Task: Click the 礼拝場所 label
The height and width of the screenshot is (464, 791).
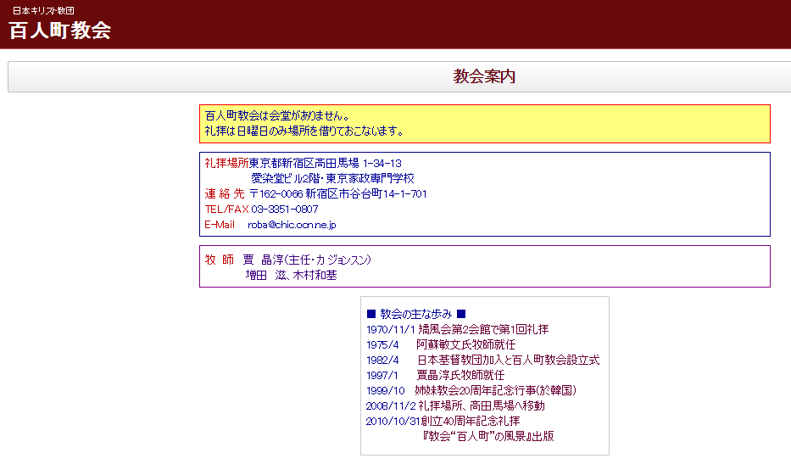Action: (x=226, y=163)
